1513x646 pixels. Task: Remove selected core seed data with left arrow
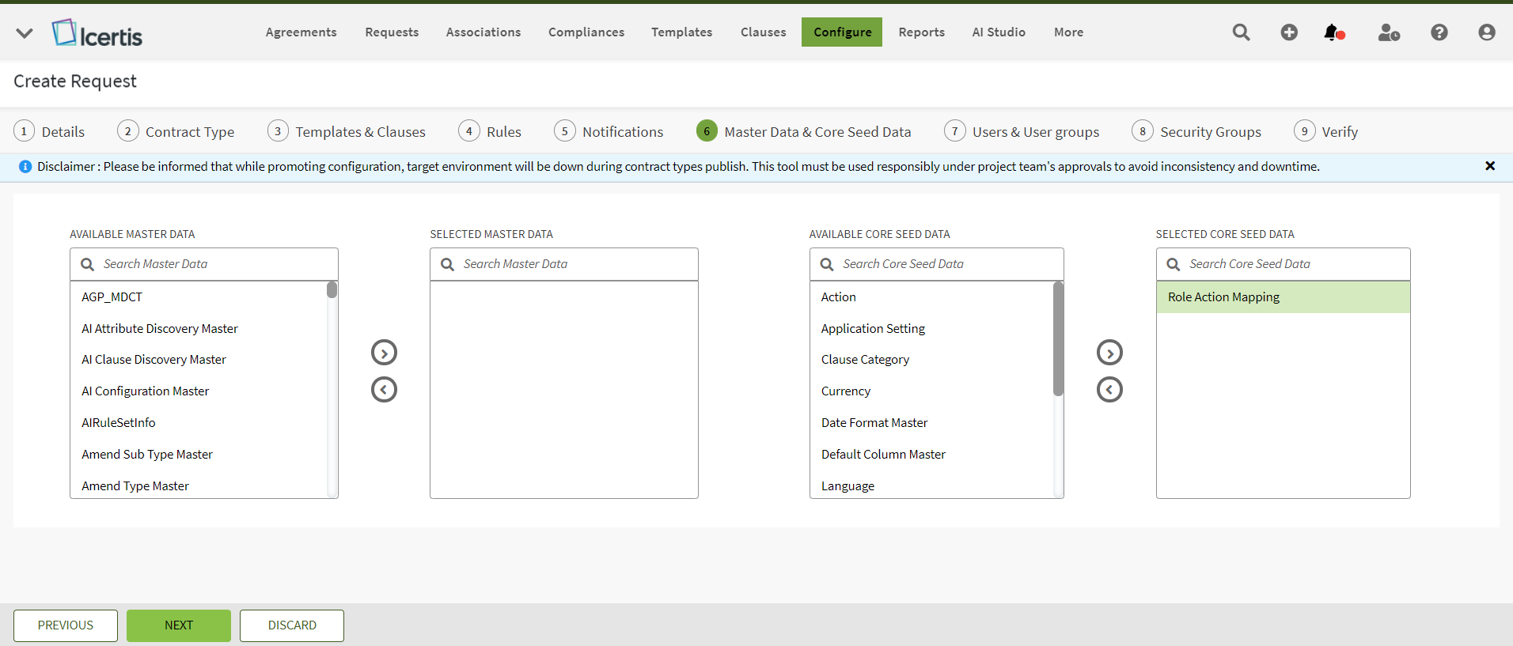point(1109,390)
